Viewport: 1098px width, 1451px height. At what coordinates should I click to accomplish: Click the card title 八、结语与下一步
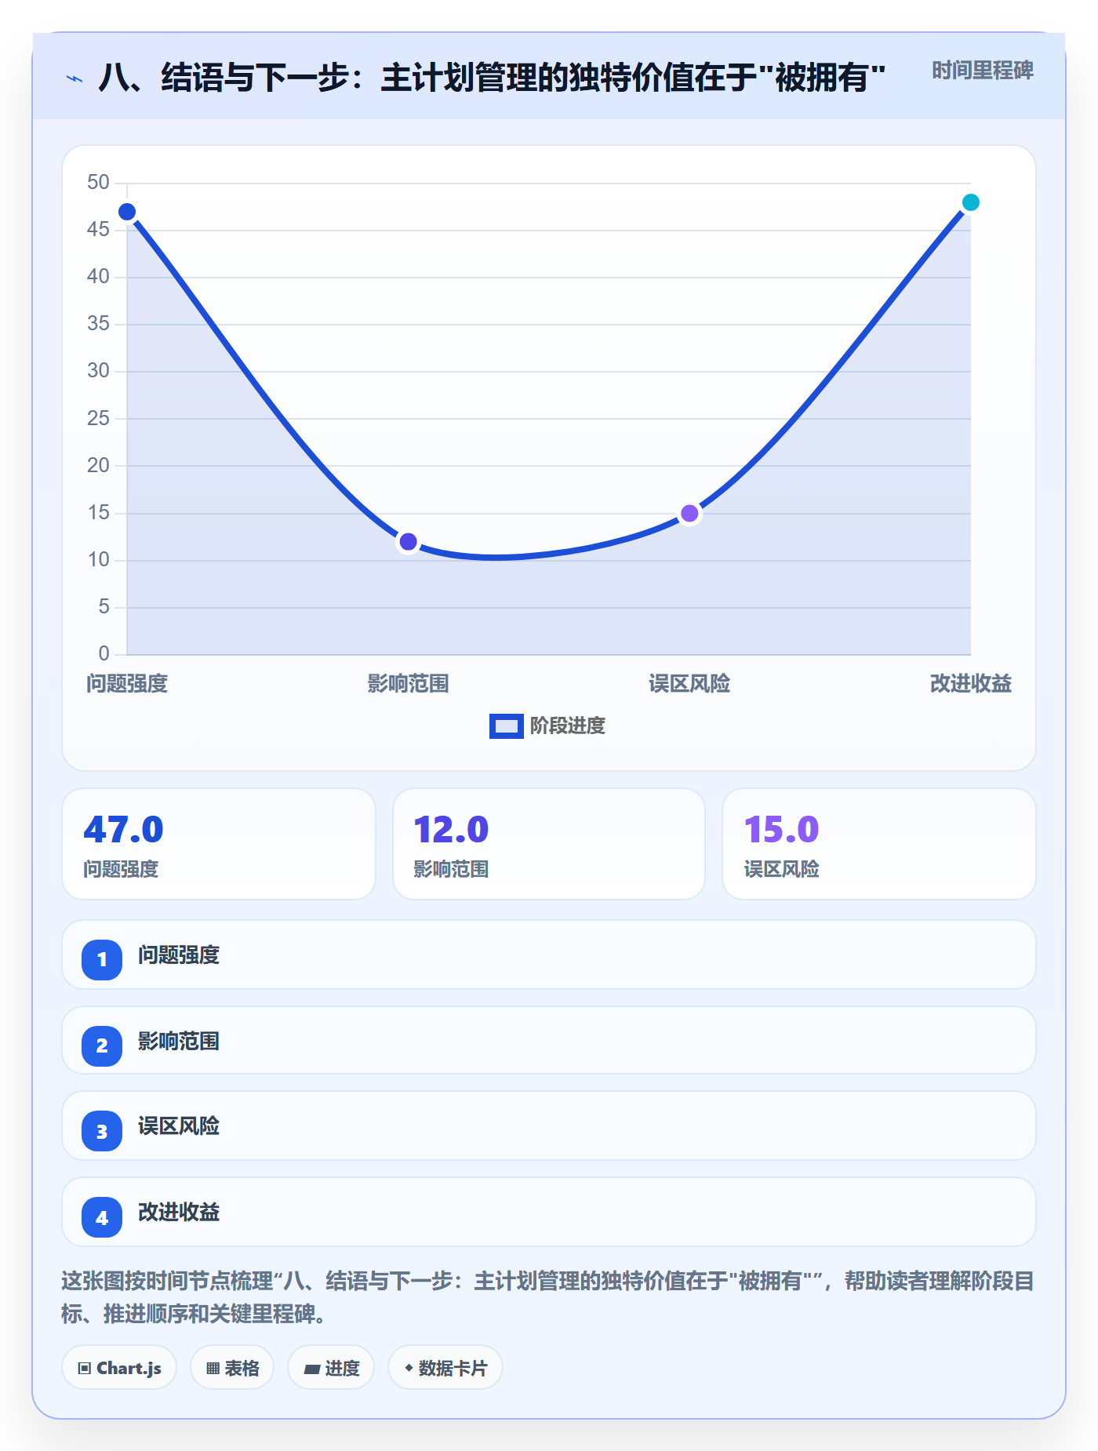tap(492, 78)
